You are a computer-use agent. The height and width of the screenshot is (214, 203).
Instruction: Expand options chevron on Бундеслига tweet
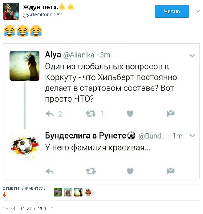pos(192,136)
